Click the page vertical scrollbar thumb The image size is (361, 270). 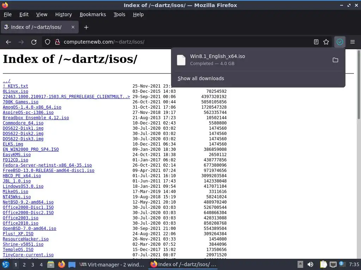point(359,84)
